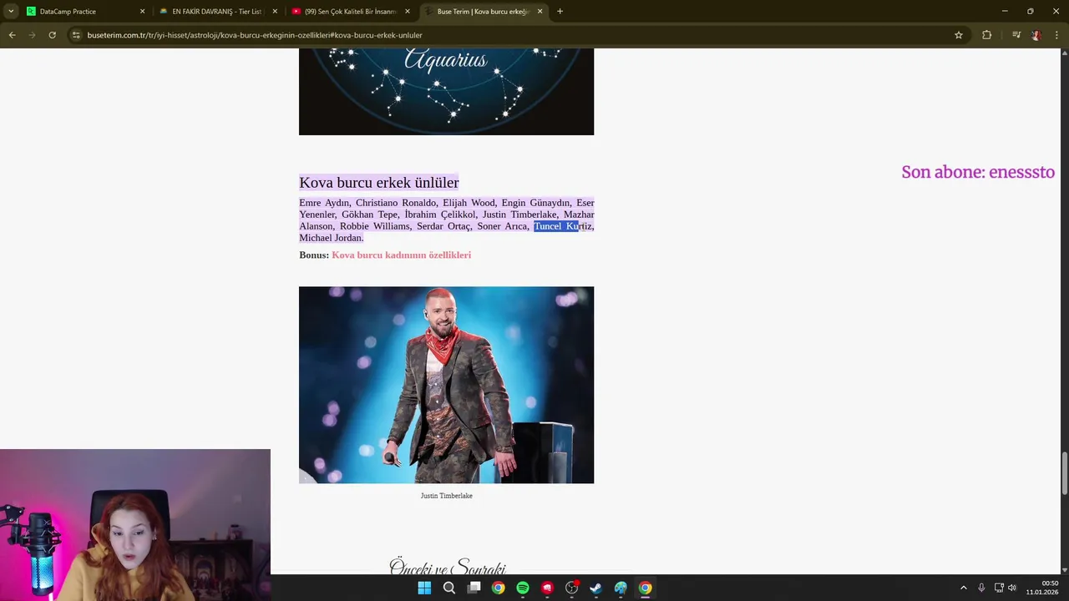Image resolution: width=1069 pixels, height=601 pixels.
Task: Close the EN FAKİR DAVRANIŞ tab
Action: coord(275,12)
